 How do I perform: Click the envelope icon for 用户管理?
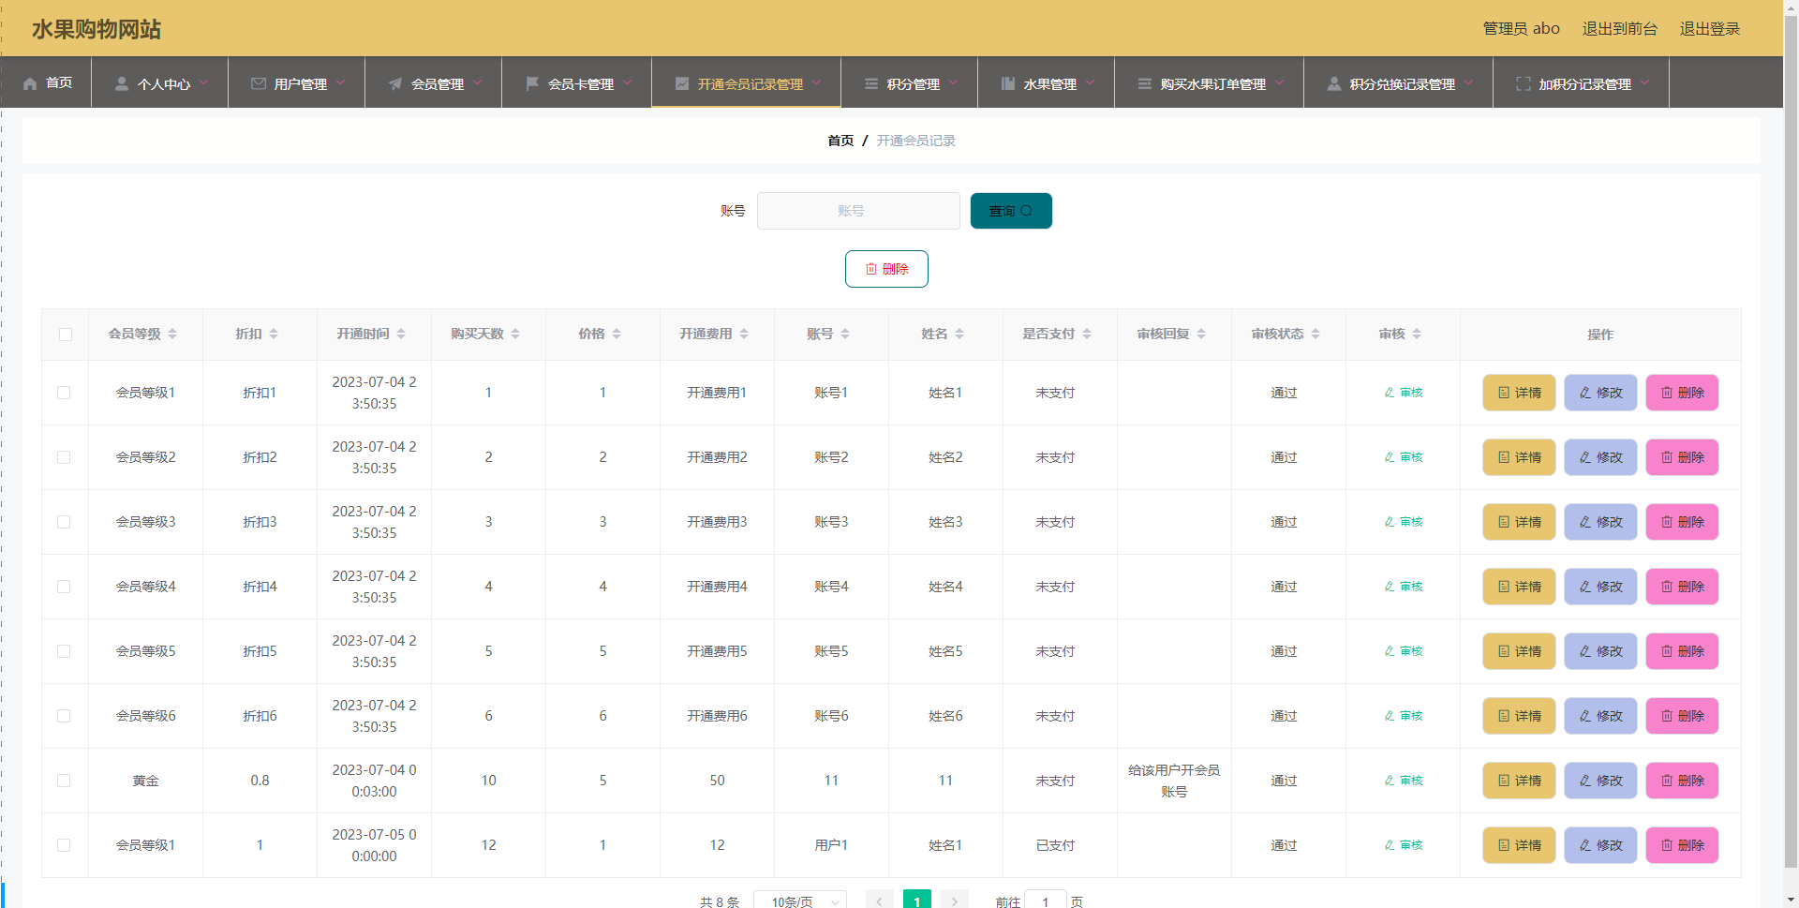pyautogui.click(x=259, y=83)
